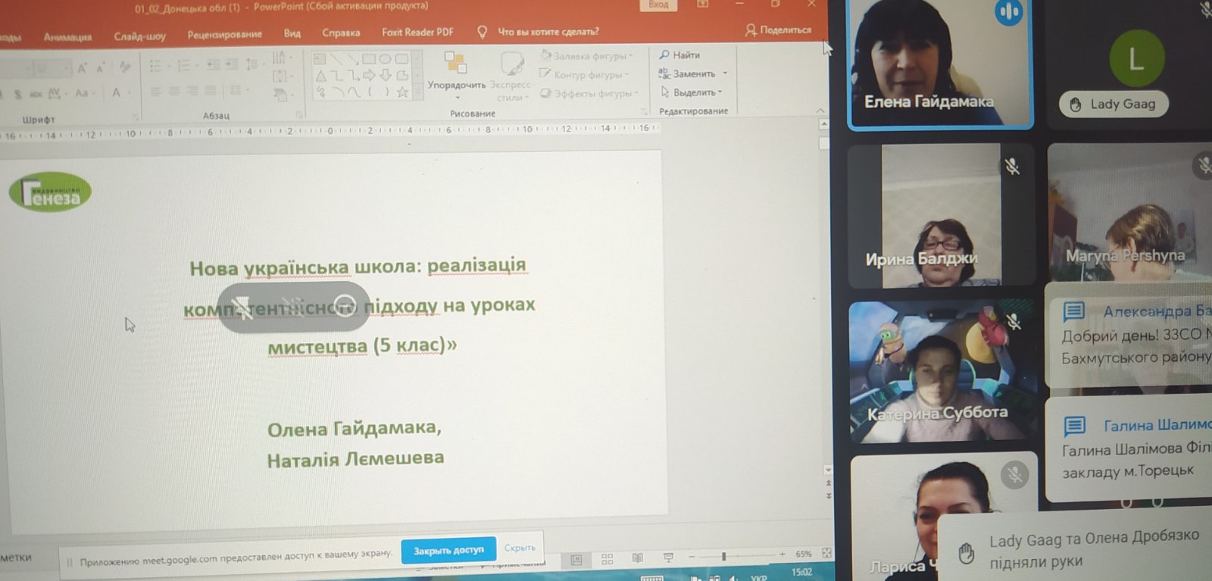Open the Заменить dropdown arrow
Viewport: 1212px width, 581px height.
pos(725,73)
